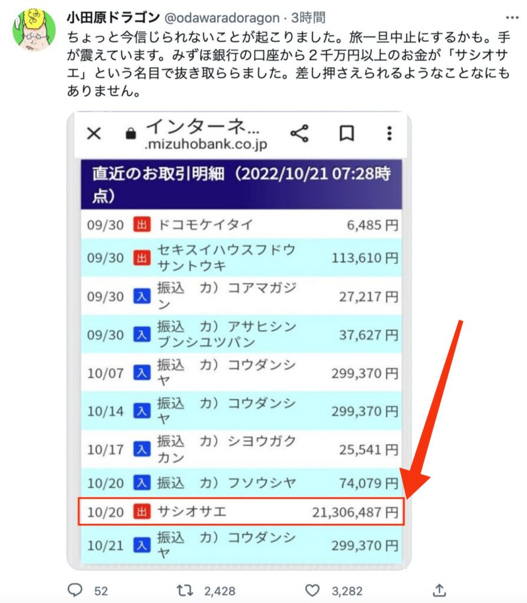Click the 21,306,487 円 amount
Screen dimensions: 527x603
coord(355,512)
